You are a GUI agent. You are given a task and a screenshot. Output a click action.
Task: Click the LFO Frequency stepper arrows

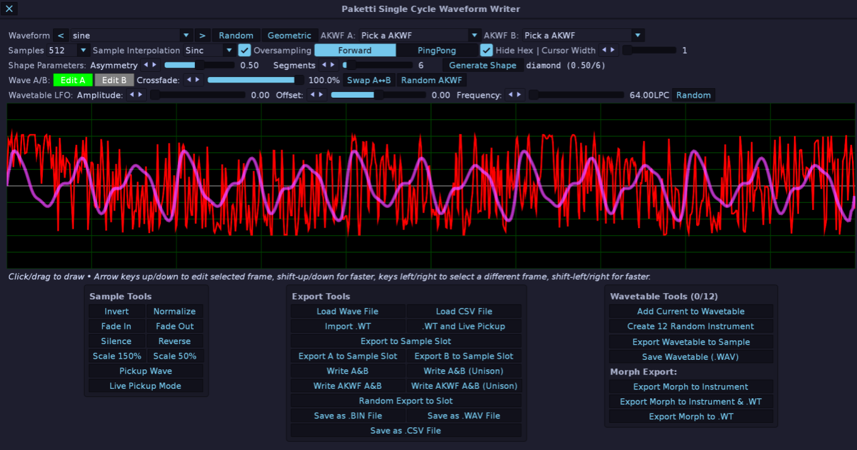[x=515, y=95]
